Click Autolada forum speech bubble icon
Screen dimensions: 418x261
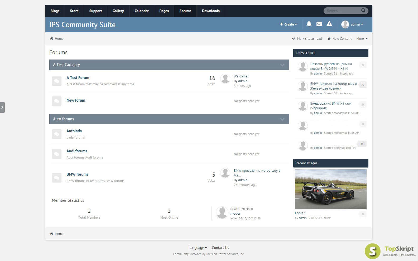coord(56,134)
